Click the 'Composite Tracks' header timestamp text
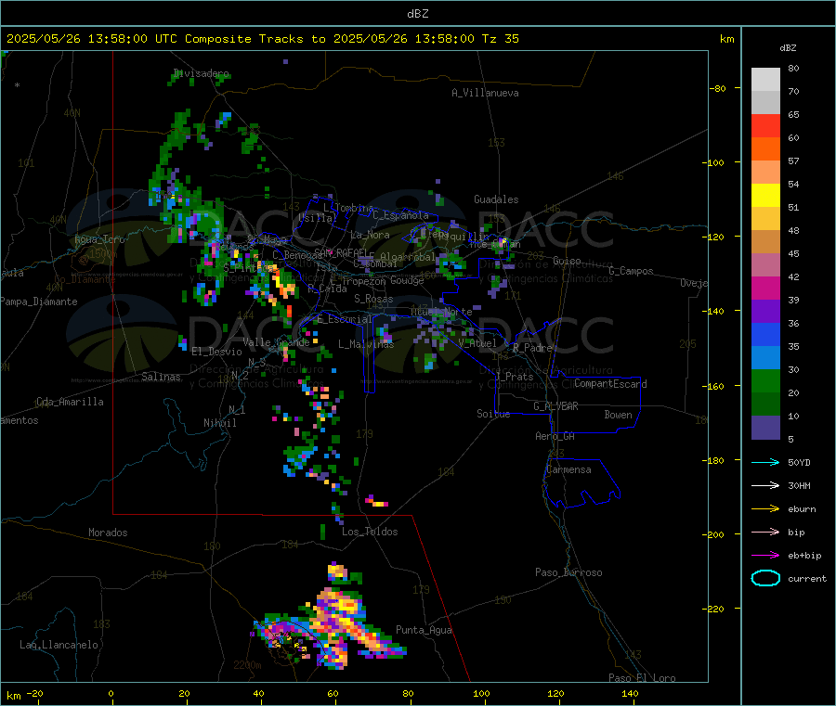The image size is (836, 706). click(x=263, y=39)
